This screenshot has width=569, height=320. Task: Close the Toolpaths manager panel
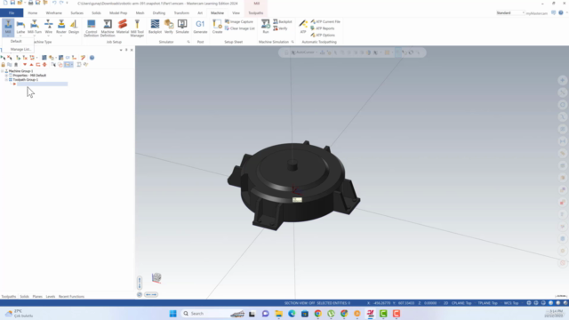tap(132, 50)
